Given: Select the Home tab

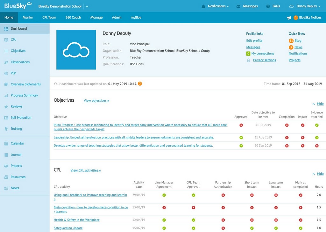Looking at the screenshot, I should (9, 18).
